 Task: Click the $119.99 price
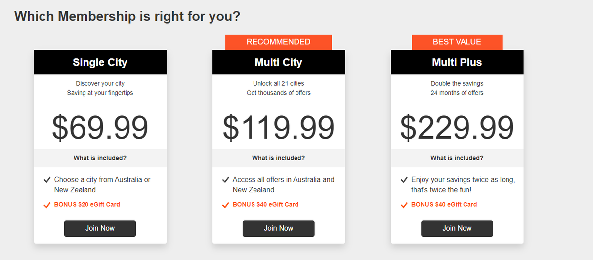pyautogui.click(x=279, y=128)
